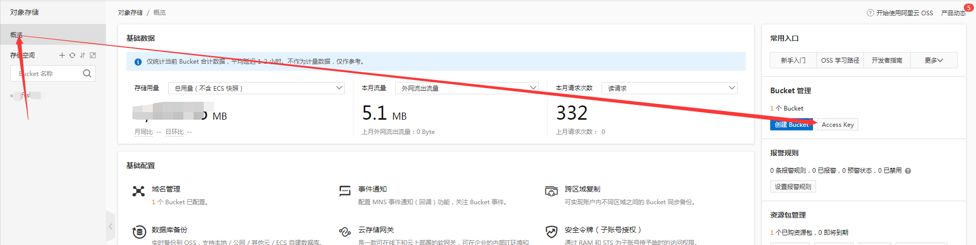Click the 跨区域复制 icon

pyautogui.click(x=551, y=191)
